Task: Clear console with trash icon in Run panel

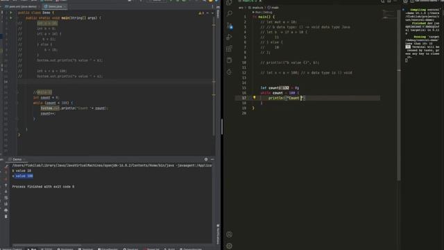Action: (x=6, y=216)
